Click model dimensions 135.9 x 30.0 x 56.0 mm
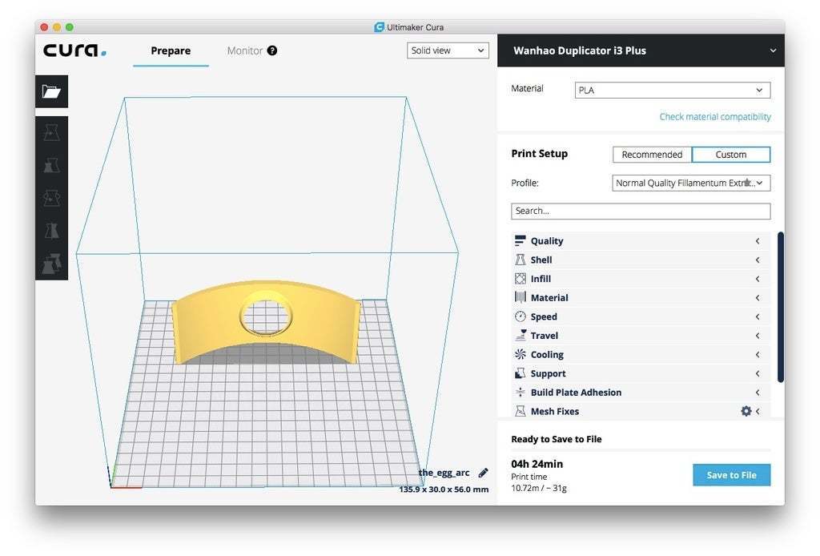This screenshot has width=820, height=556. (444, 490)
